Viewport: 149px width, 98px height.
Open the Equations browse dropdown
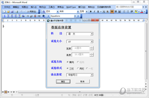[75, 16]
